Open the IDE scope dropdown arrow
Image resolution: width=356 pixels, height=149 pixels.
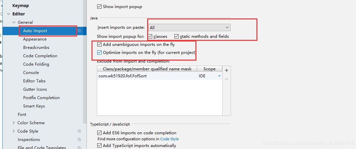[x=219, y=76]
